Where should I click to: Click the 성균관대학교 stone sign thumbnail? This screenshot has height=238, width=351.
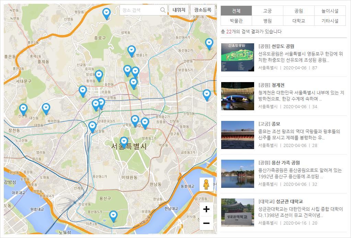(x=238, y=213)
